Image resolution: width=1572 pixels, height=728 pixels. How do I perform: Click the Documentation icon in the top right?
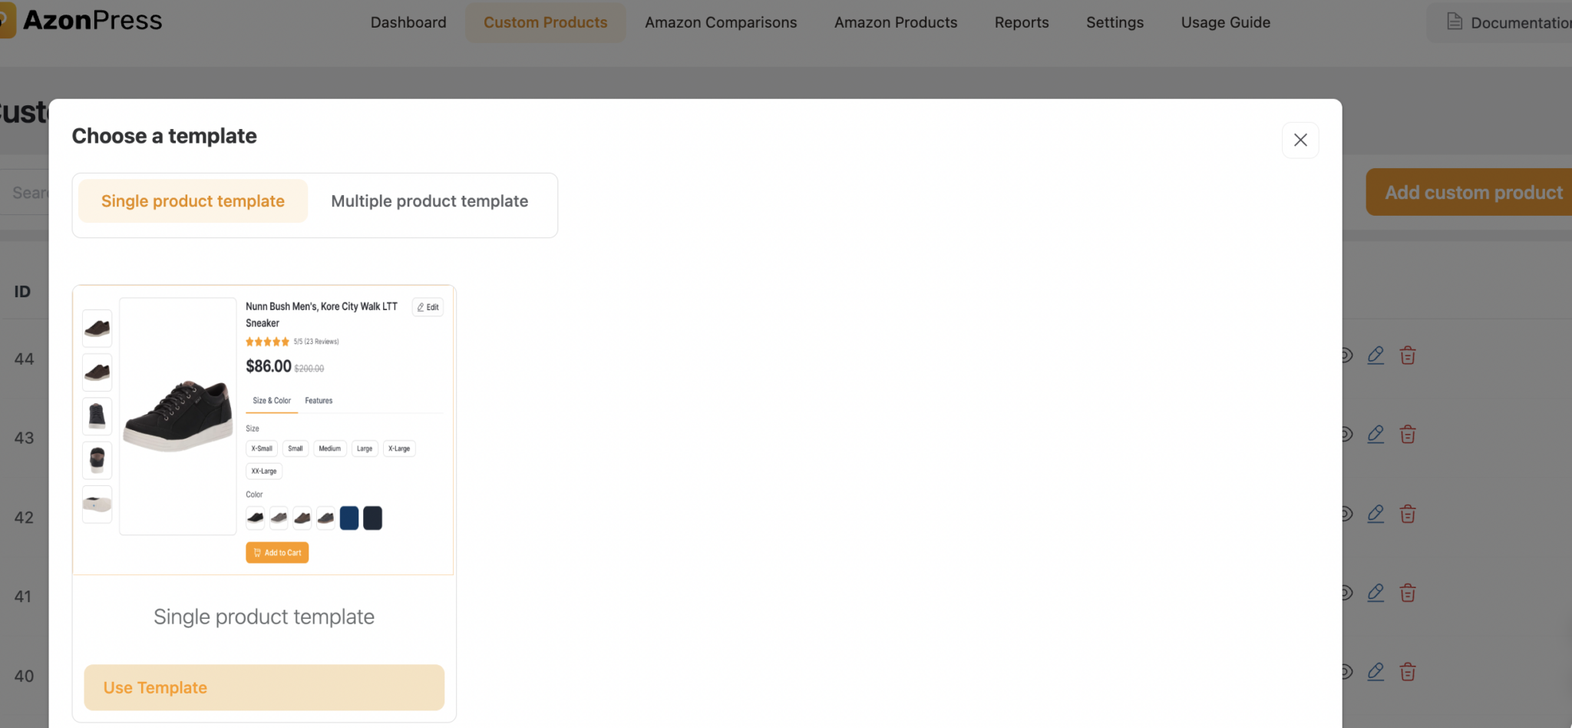click(1455, 21)
